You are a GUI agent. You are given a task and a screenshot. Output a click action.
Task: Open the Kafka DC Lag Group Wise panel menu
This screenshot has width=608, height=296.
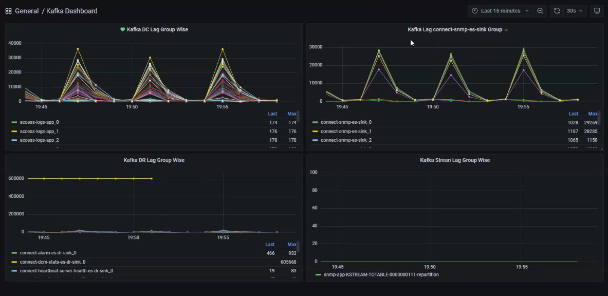[157, 29]
